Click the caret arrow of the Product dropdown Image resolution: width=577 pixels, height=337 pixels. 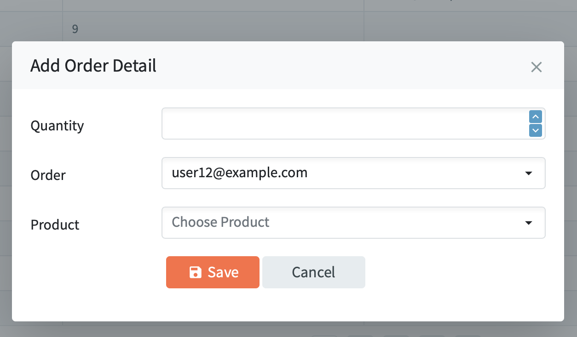(x=529, y=223)
